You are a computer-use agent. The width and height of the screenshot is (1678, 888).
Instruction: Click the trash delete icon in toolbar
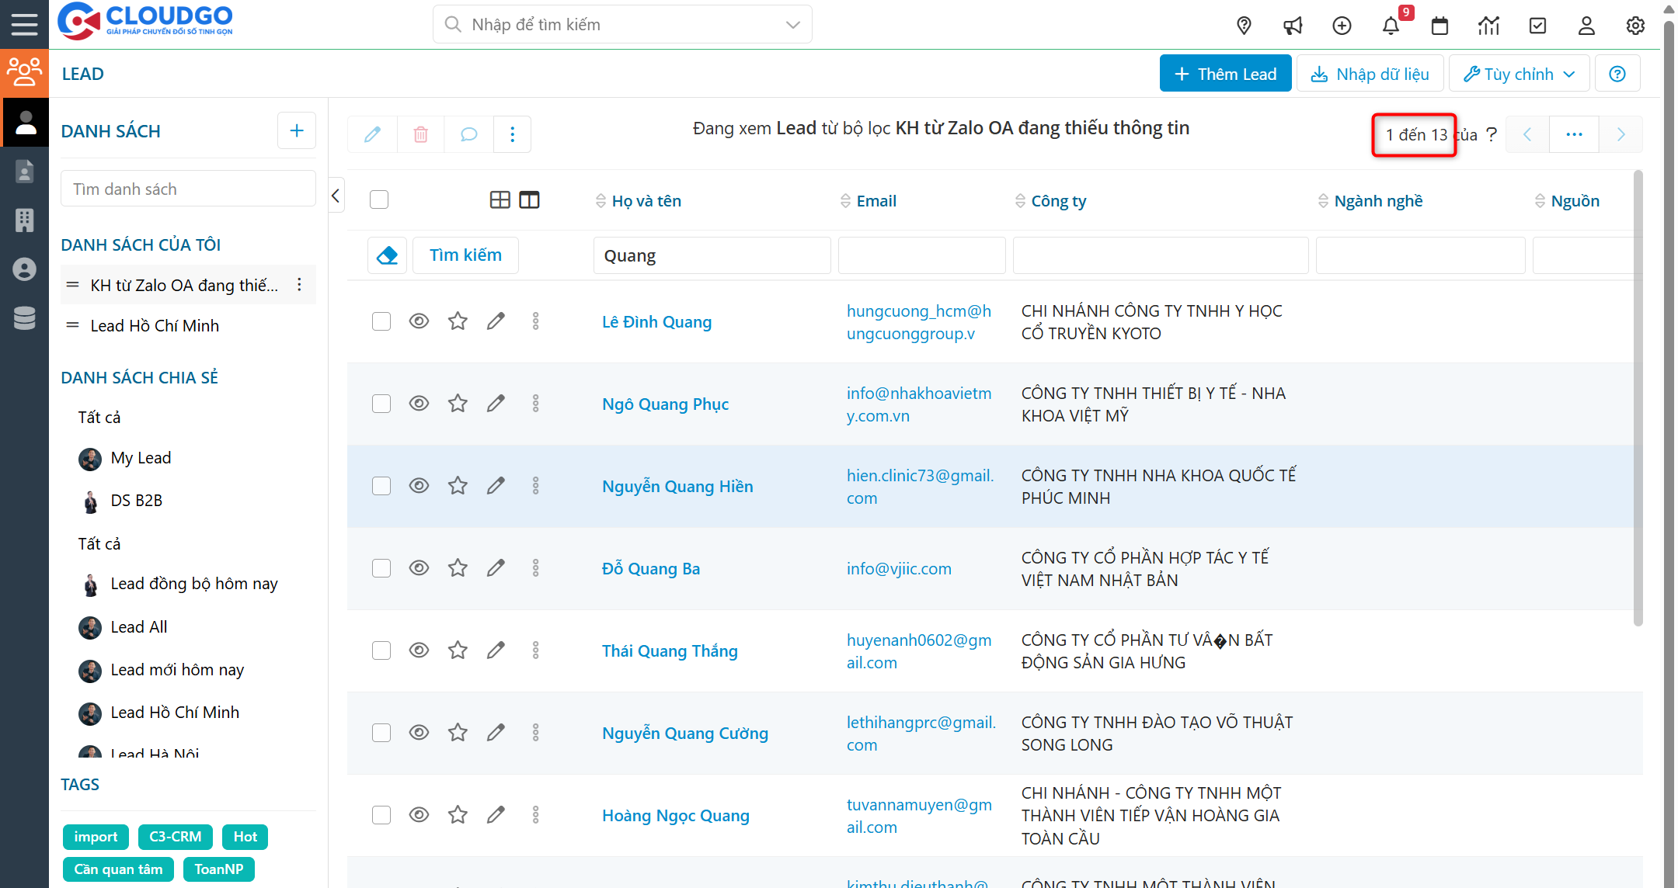420,134
